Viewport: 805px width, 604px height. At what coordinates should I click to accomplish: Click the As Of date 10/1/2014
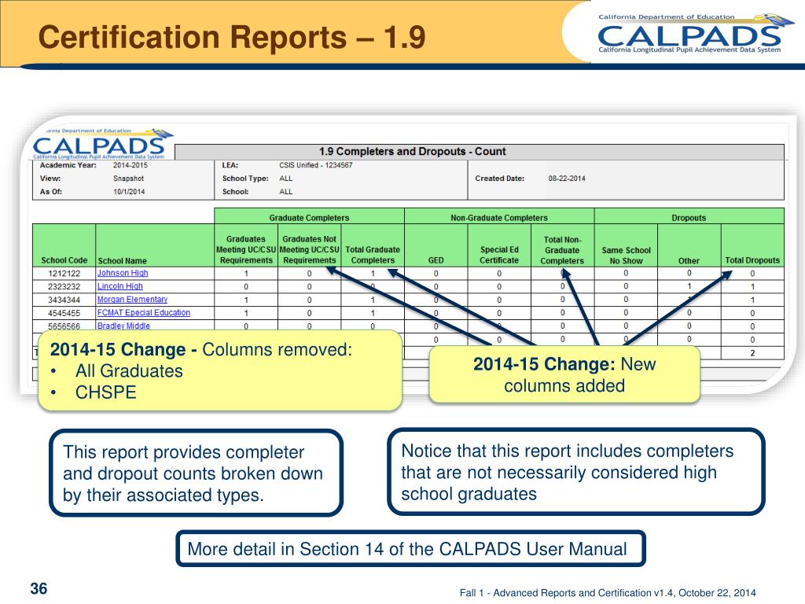pyautogui.click(x=129, y=192)
